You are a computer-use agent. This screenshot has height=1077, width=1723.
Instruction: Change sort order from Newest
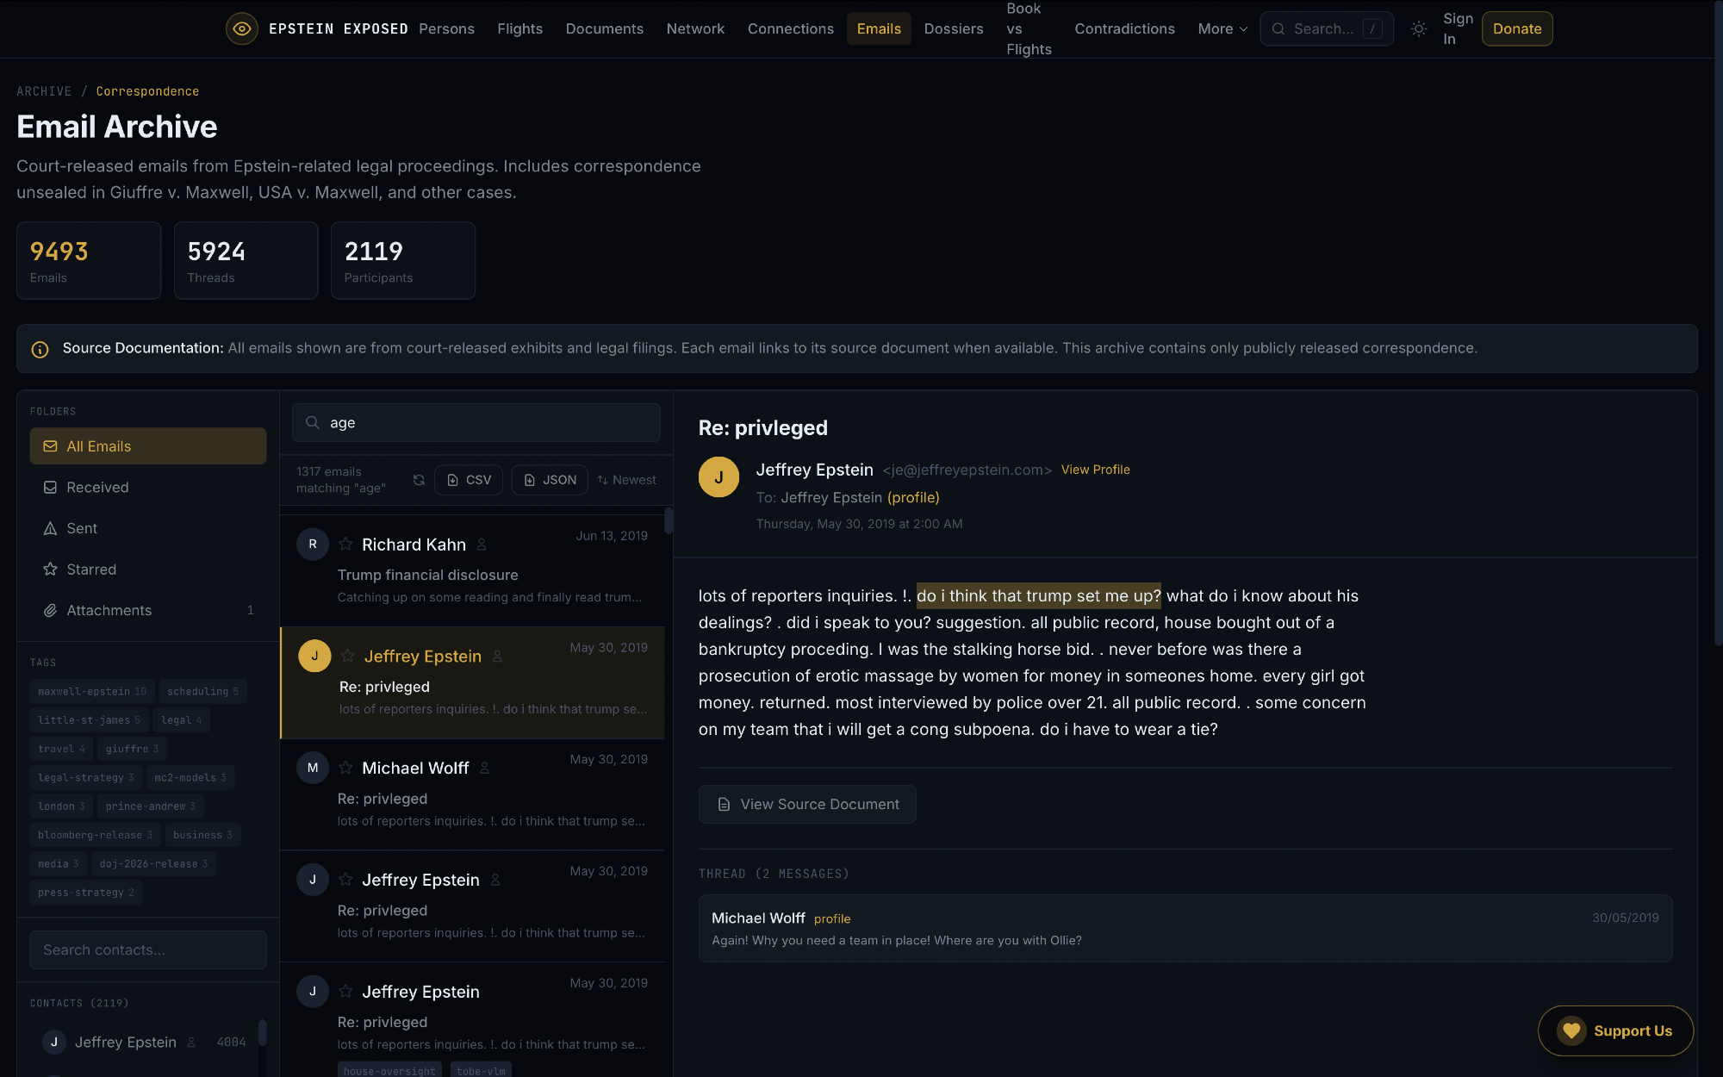coord(626,480)
